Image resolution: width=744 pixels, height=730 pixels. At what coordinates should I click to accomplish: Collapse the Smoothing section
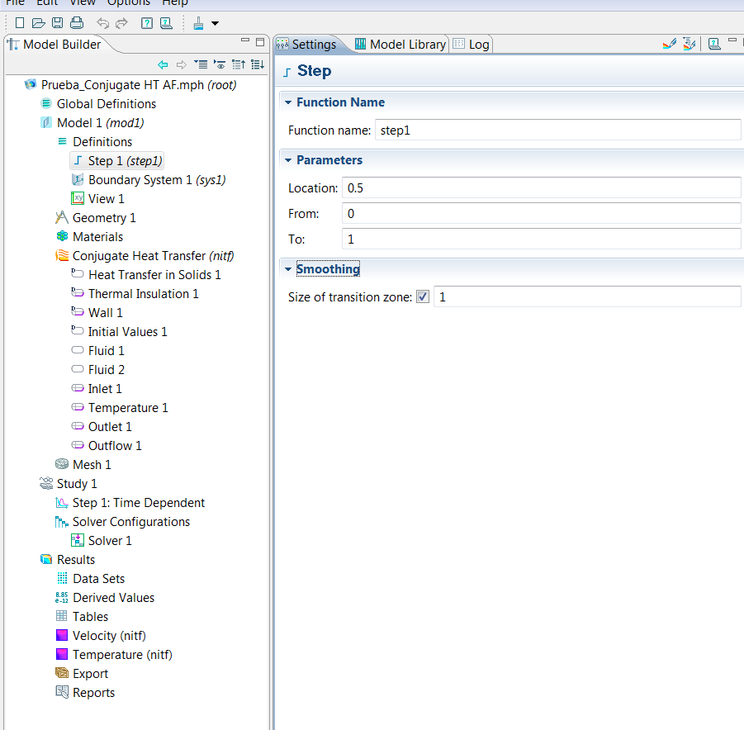point(288,269)
